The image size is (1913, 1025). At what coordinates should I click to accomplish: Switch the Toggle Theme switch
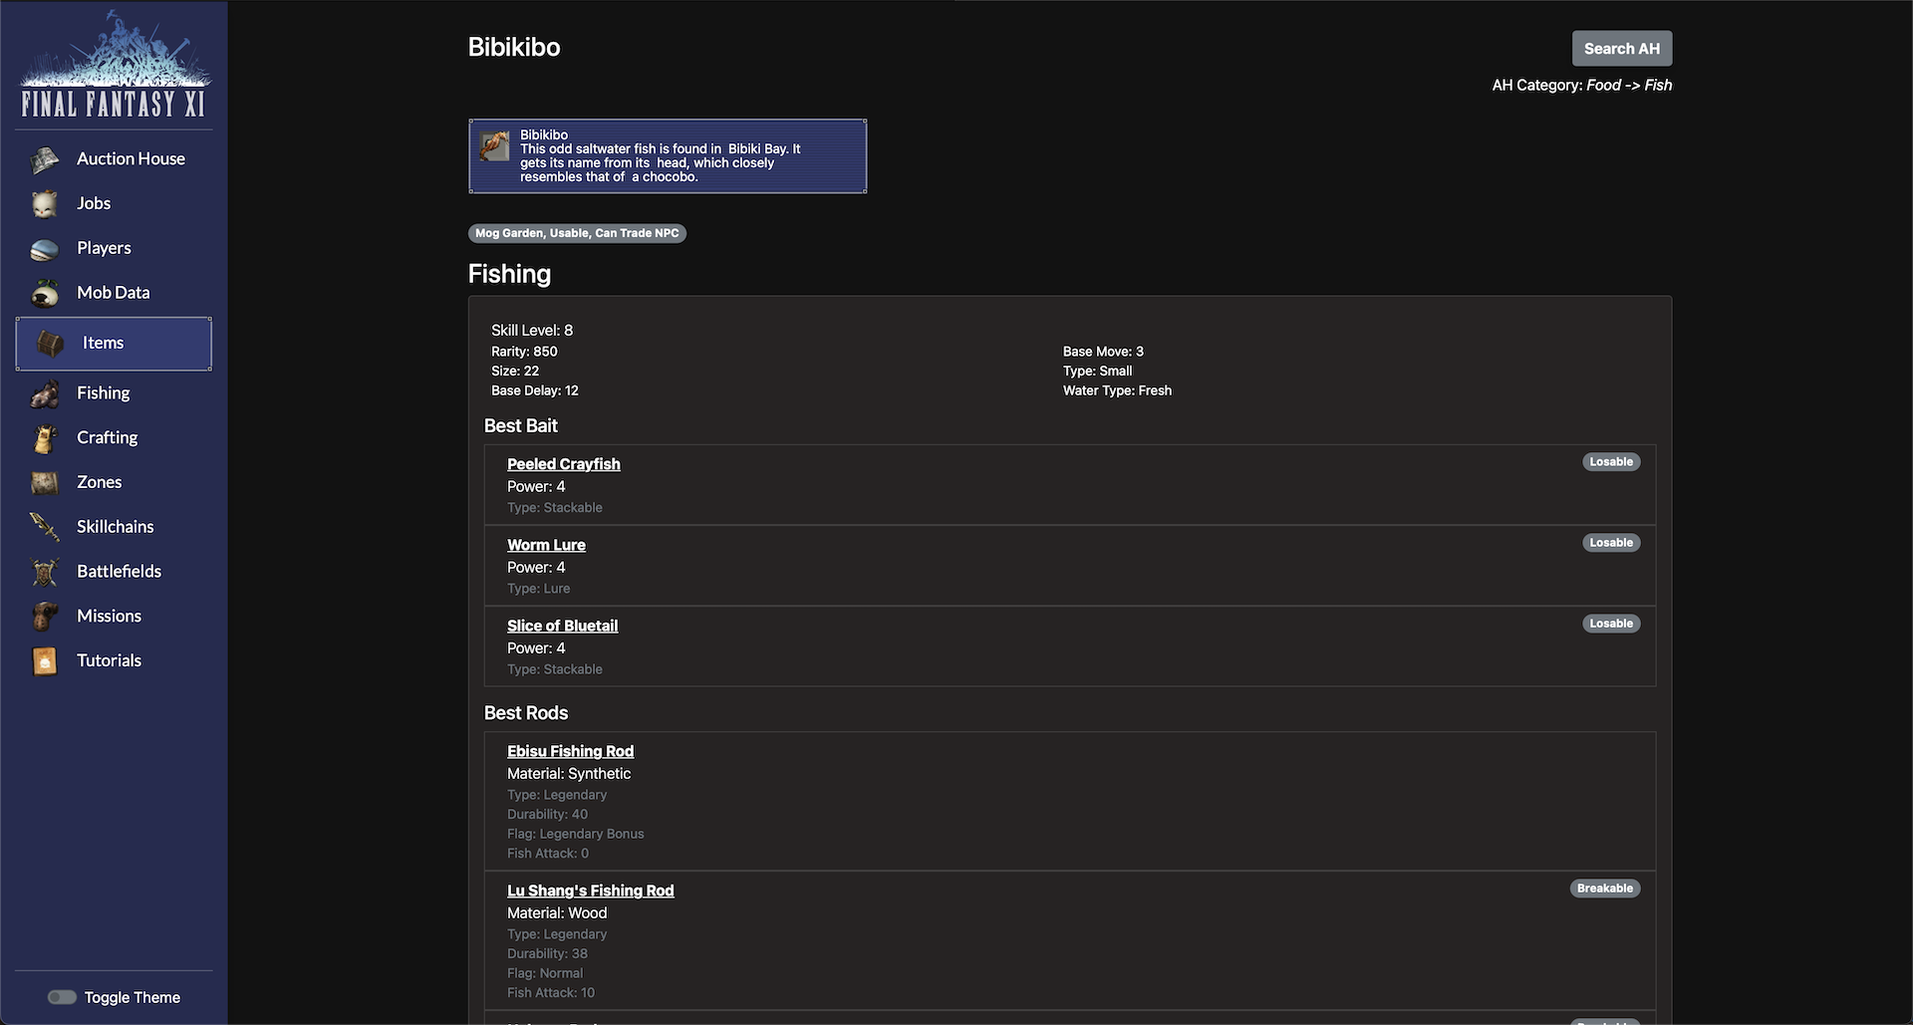click(62, 997)
